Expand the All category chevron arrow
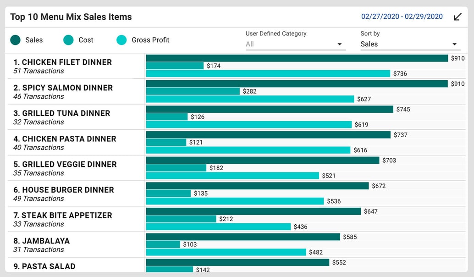474x277 pixels. [340, 44]
